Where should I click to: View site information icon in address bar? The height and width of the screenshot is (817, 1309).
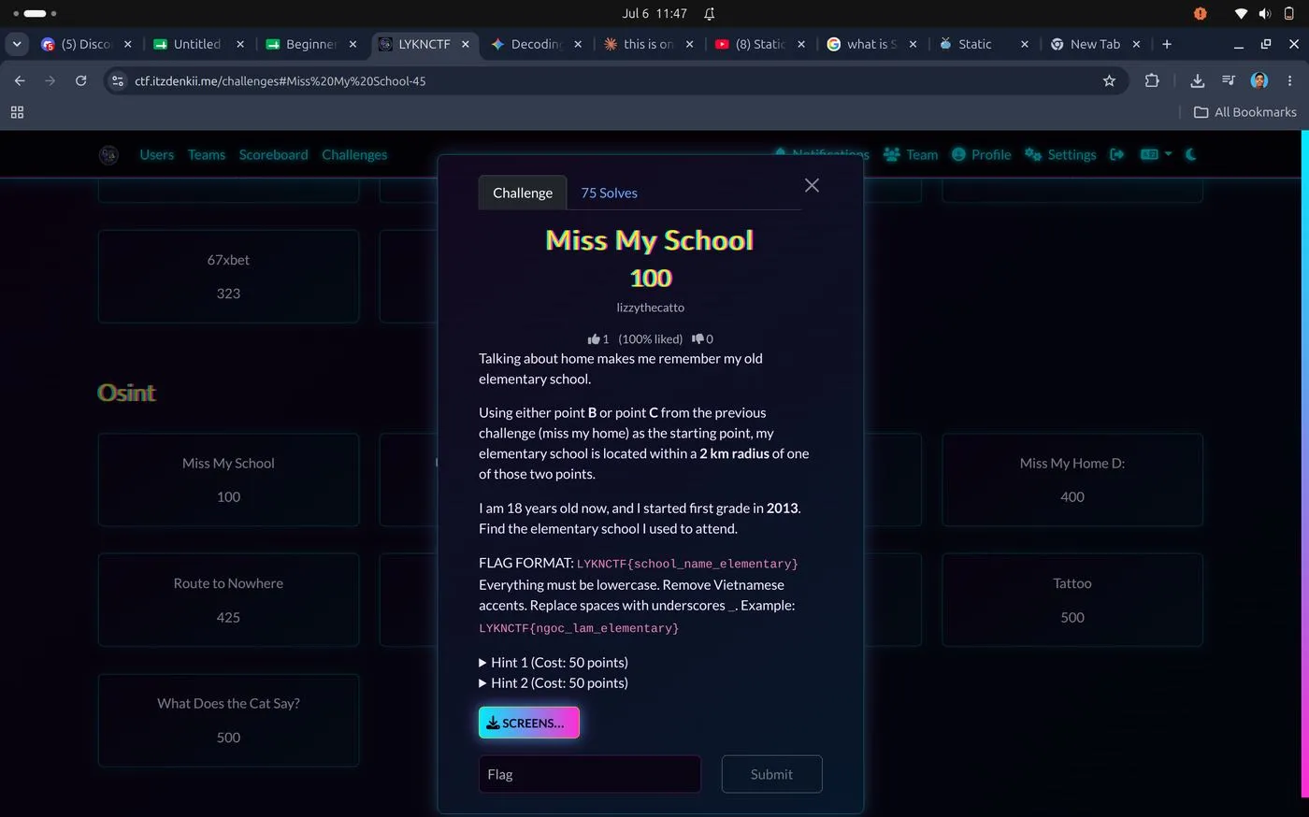(118, 81)
